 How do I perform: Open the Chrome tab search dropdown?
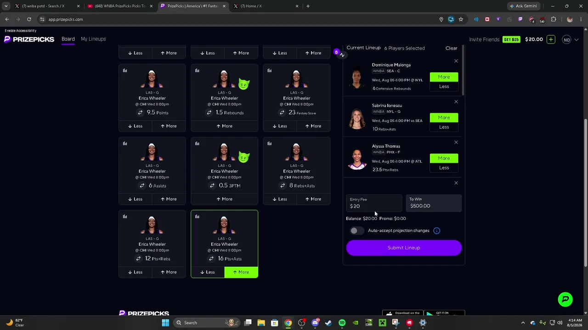(x=6, y=6)
